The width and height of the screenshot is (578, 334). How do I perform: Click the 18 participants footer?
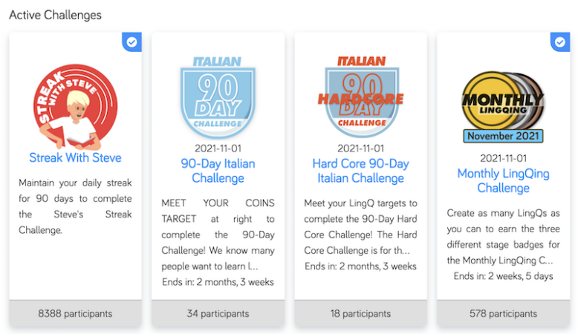[360, 314]
